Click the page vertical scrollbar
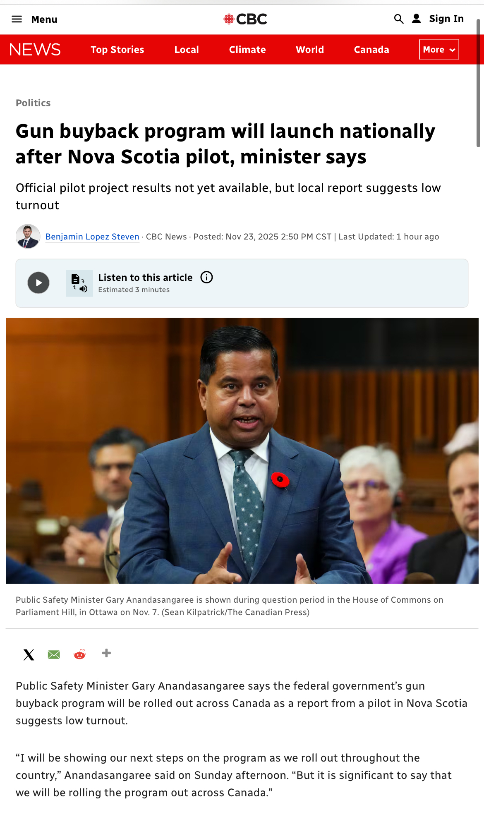 coord(478,83)
